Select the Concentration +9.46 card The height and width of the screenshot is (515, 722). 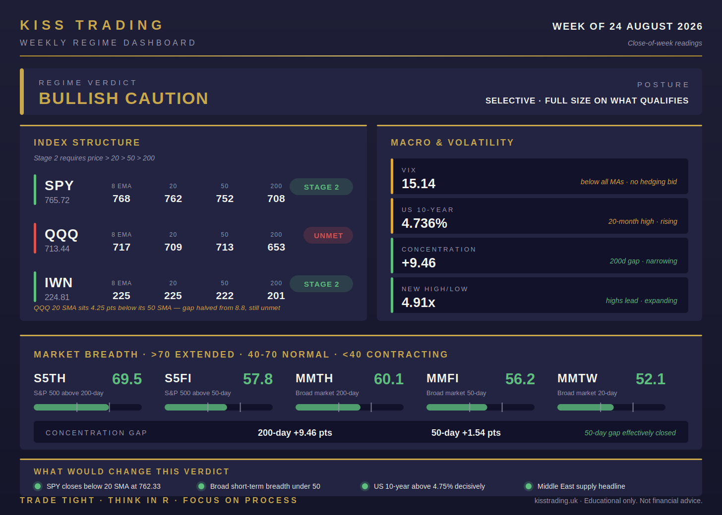[x=540, y=256]
